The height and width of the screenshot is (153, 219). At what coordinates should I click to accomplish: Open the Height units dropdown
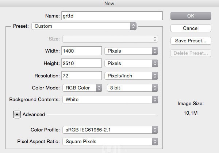[131, 63]
